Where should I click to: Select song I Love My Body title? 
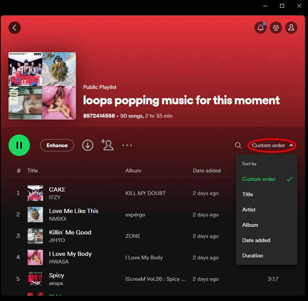(x=71, y=254)
